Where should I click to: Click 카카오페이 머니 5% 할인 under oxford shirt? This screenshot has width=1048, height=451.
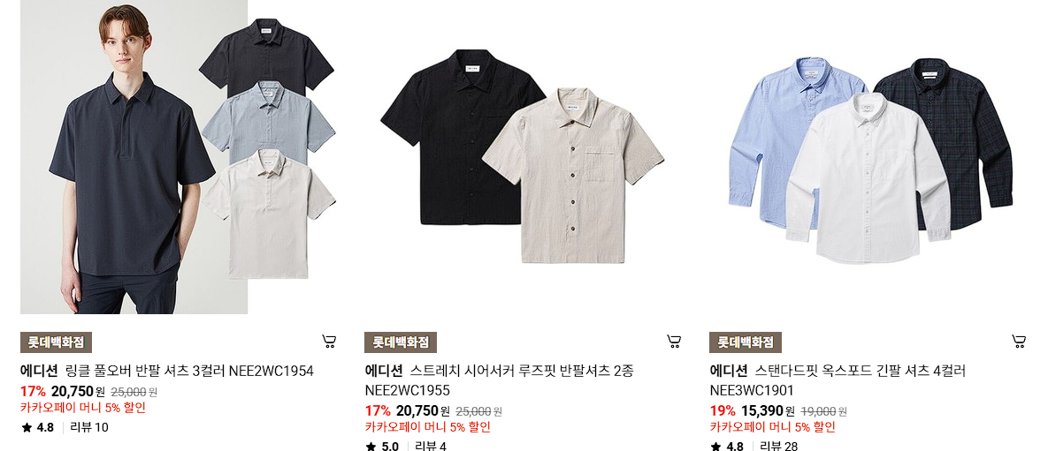(773, 427)
